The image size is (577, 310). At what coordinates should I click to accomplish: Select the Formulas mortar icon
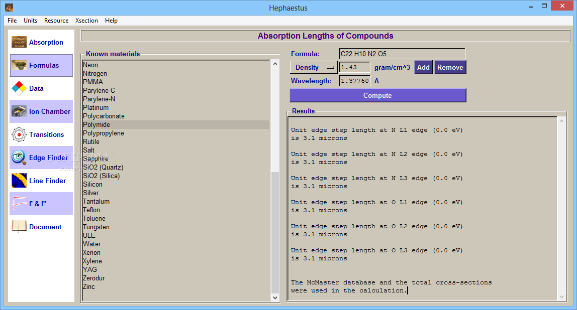[x=19, y=65]
